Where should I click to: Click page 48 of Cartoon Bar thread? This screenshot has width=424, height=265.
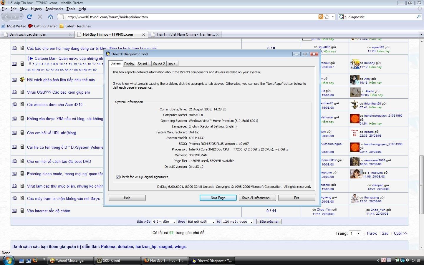29,70
